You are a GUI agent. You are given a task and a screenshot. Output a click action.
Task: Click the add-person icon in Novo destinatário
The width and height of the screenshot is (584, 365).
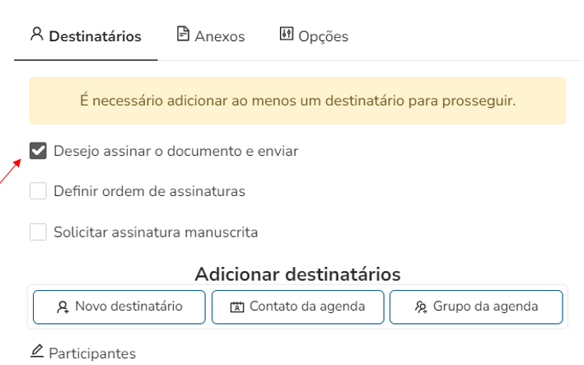click(x=63, y=307)
